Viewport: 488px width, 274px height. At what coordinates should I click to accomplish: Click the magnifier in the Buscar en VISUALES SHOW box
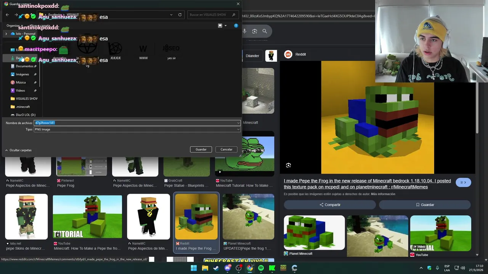click(x=234, y=15)
